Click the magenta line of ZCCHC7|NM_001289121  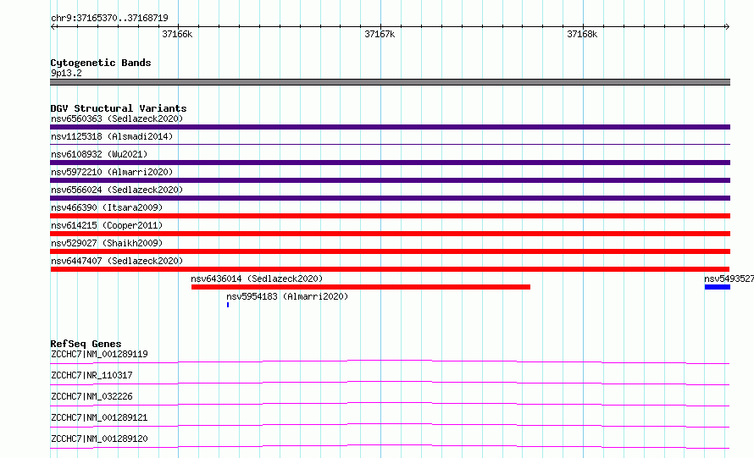point(390,424)
